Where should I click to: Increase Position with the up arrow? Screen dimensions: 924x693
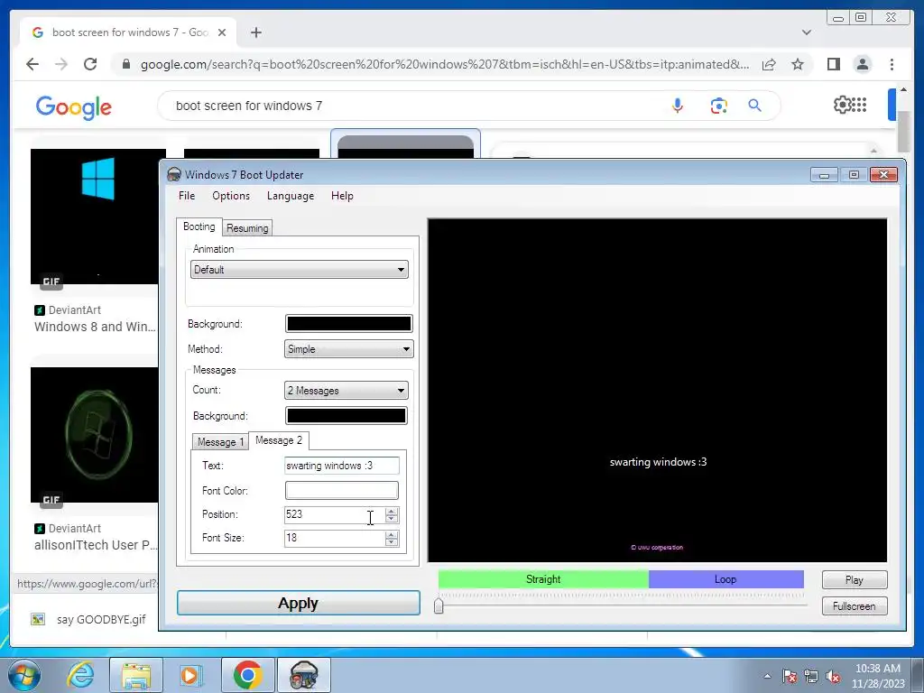pos(392,511)
